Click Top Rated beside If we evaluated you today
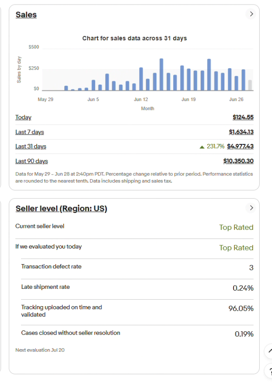 [236, 248]
